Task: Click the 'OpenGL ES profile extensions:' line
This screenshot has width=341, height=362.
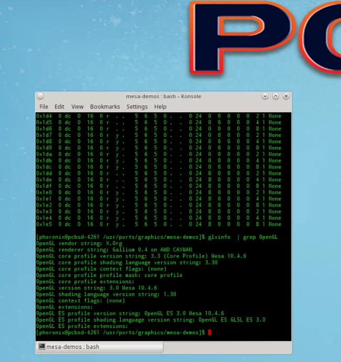Action: [82, 326]
